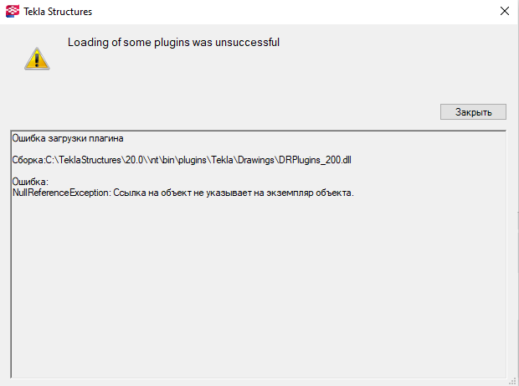Click the DRPlugins_200.dll file name
The image size is (519, 386).
click(315, 160)
